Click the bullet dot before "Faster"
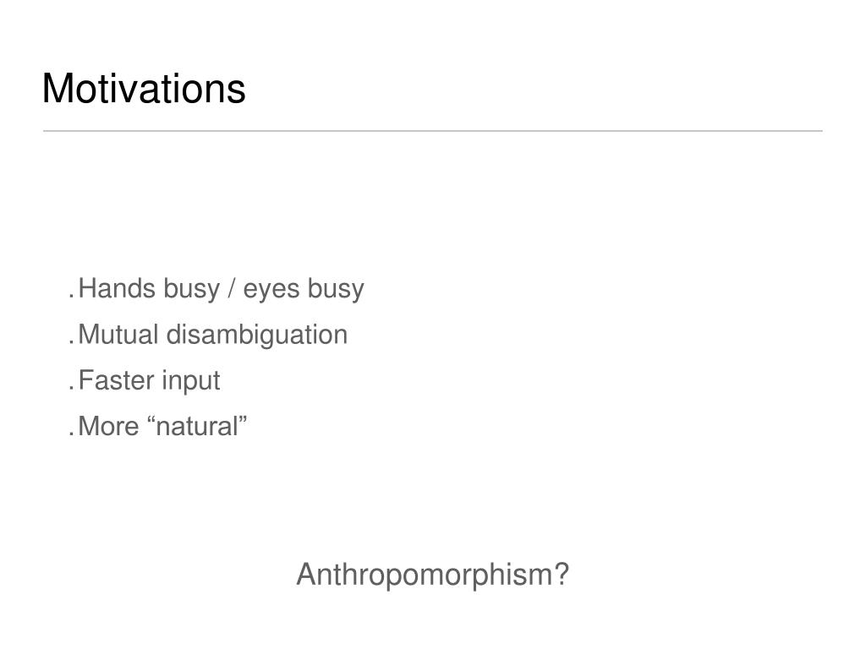This screenshot has height=649, width=866. pos(71,389)
